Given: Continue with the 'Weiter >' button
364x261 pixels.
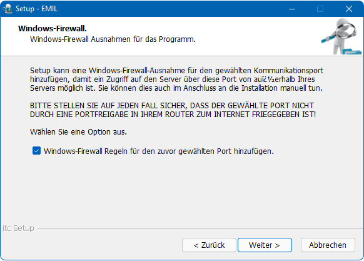Looking at the screenshot, I should point(265,245).
